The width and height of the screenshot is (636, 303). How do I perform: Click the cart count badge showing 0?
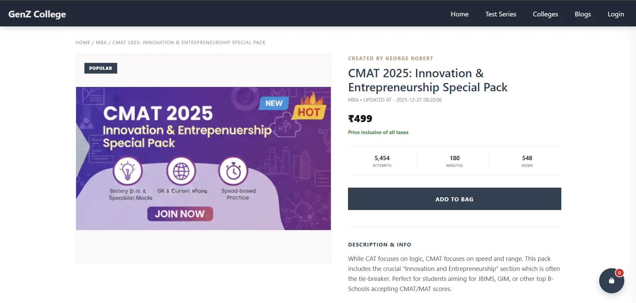(x=619, y=273)
